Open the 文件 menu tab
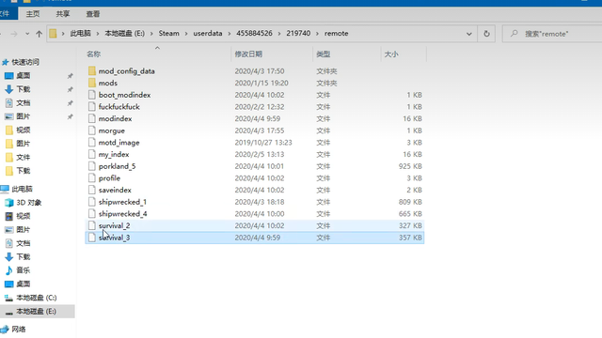This screenshot has width=602, height=338. point(6,14)
